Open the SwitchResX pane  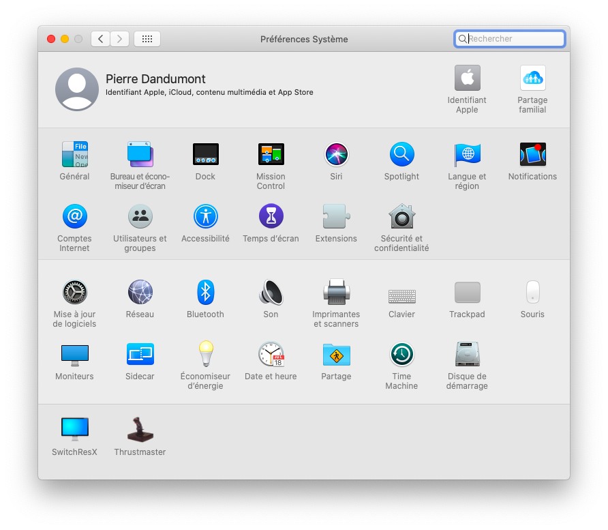point(75,429)
